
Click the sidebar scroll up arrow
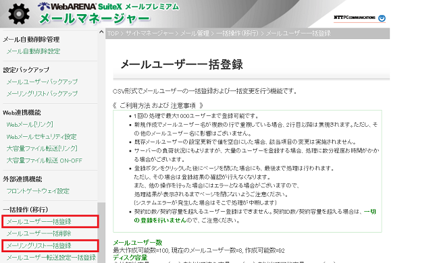(101, 32)
